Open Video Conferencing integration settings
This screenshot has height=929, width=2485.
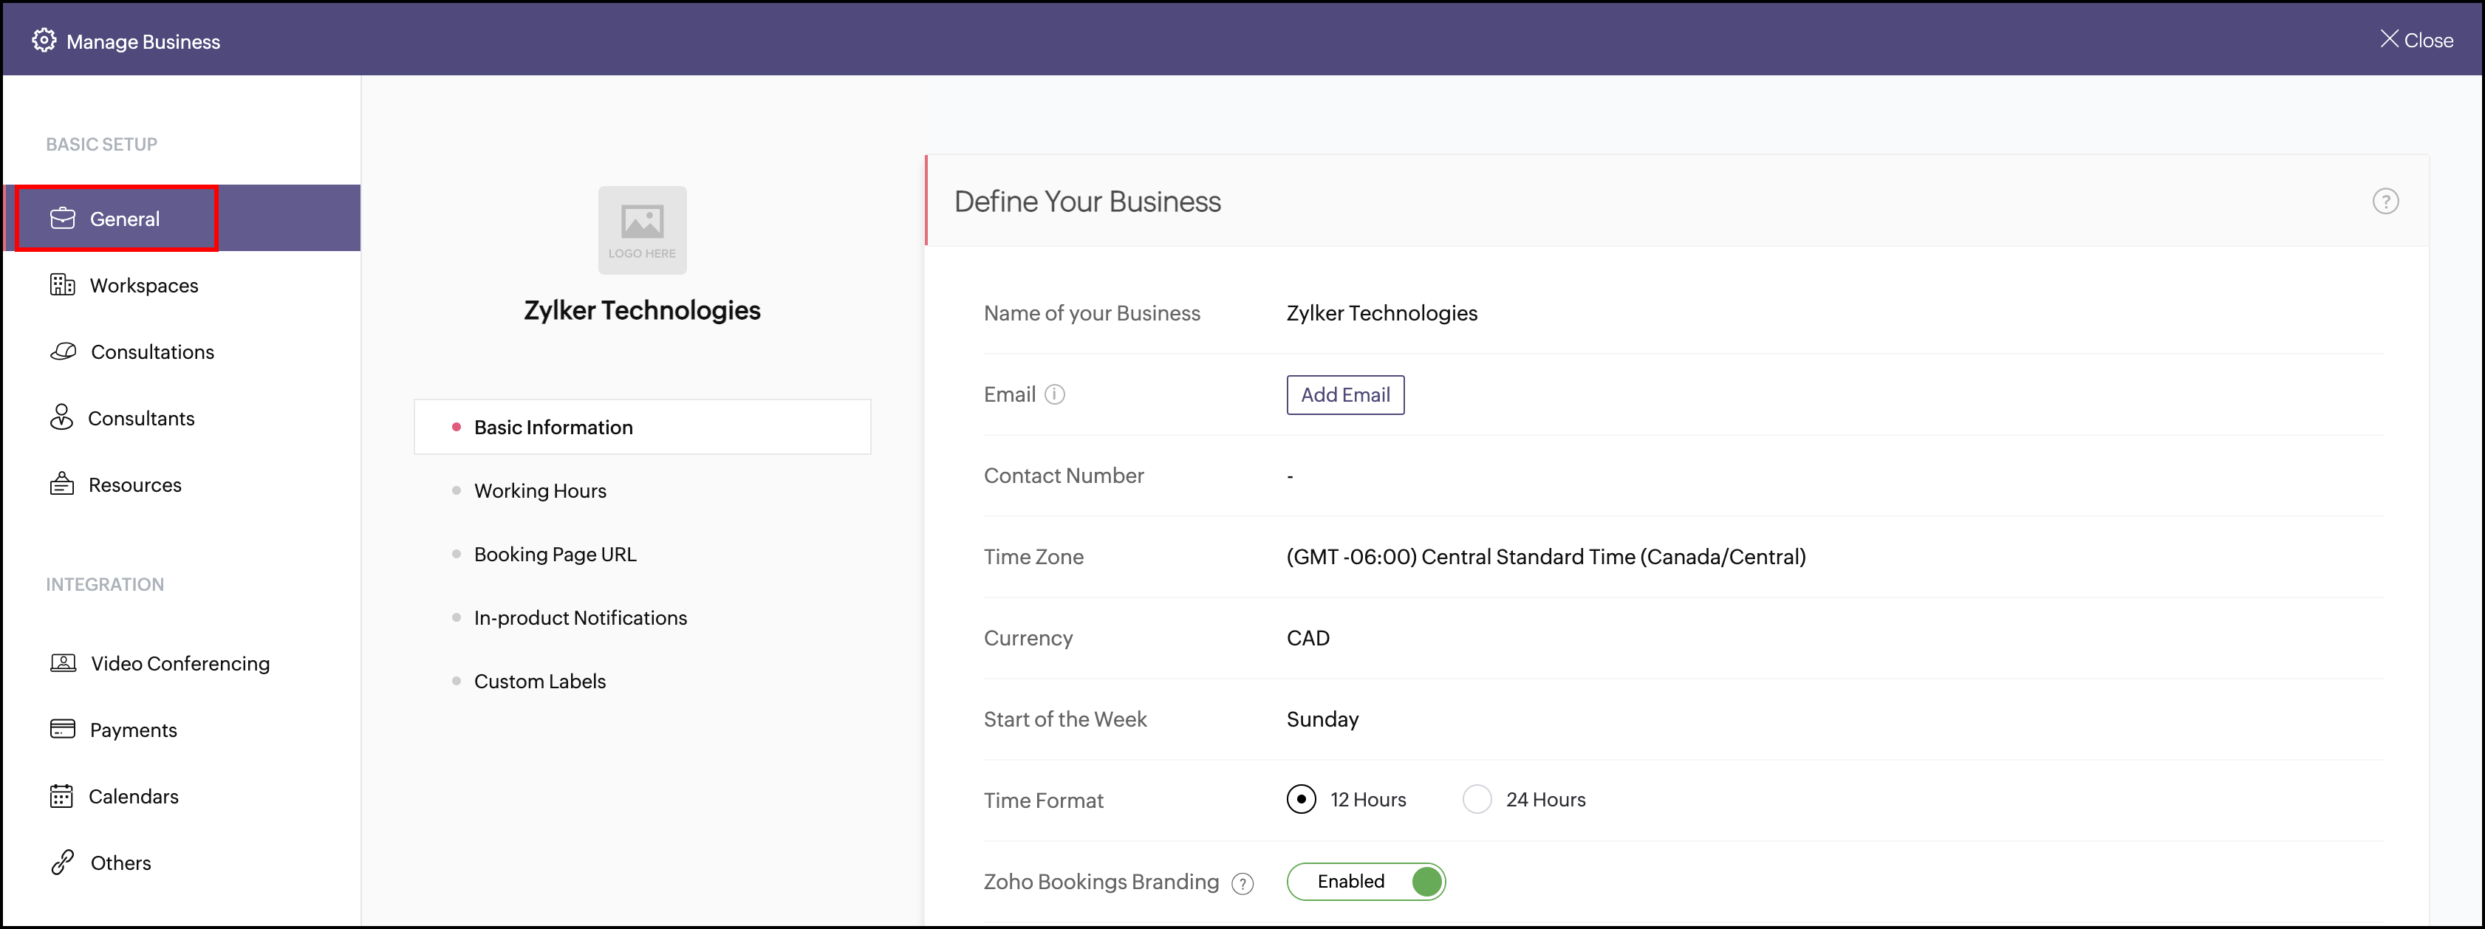tap(180, 662)
